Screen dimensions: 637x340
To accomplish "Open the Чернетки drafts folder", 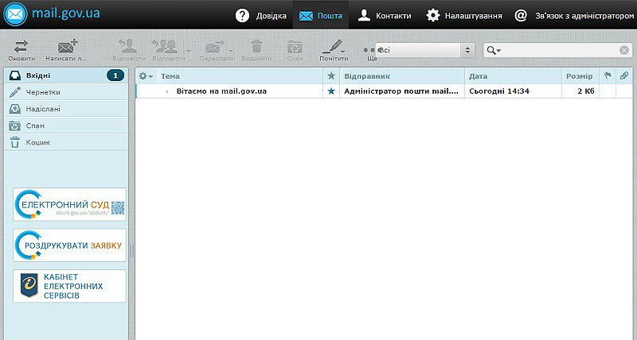I will pyautogui.click(x=43, y=92).
